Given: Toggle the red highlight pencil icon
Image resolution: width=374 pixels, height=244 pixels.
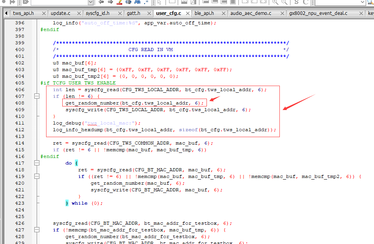Looking at the screenshot, I should coord(119,2).
